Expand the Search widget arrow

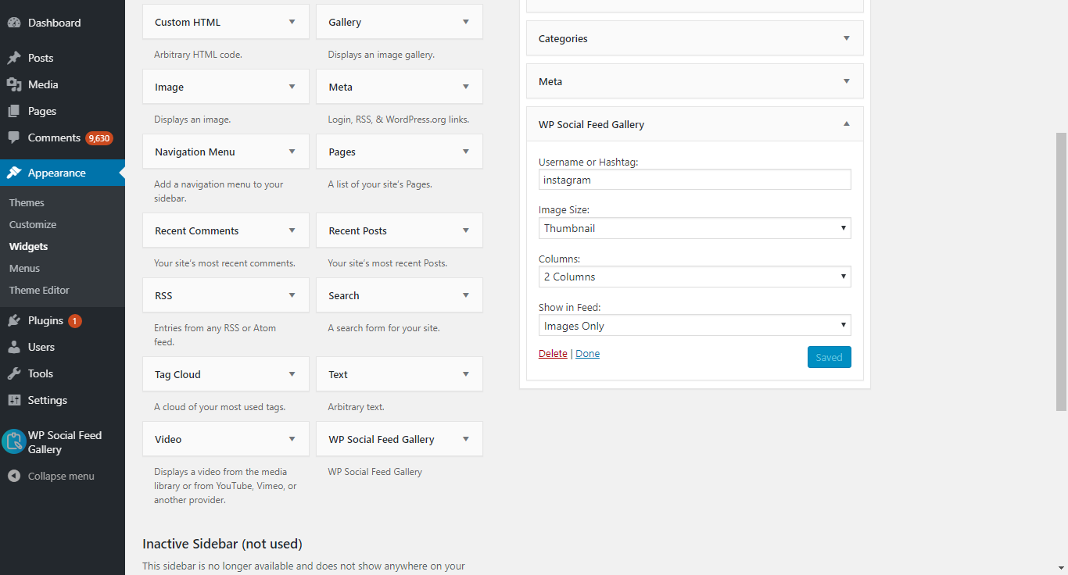(466, 295)
